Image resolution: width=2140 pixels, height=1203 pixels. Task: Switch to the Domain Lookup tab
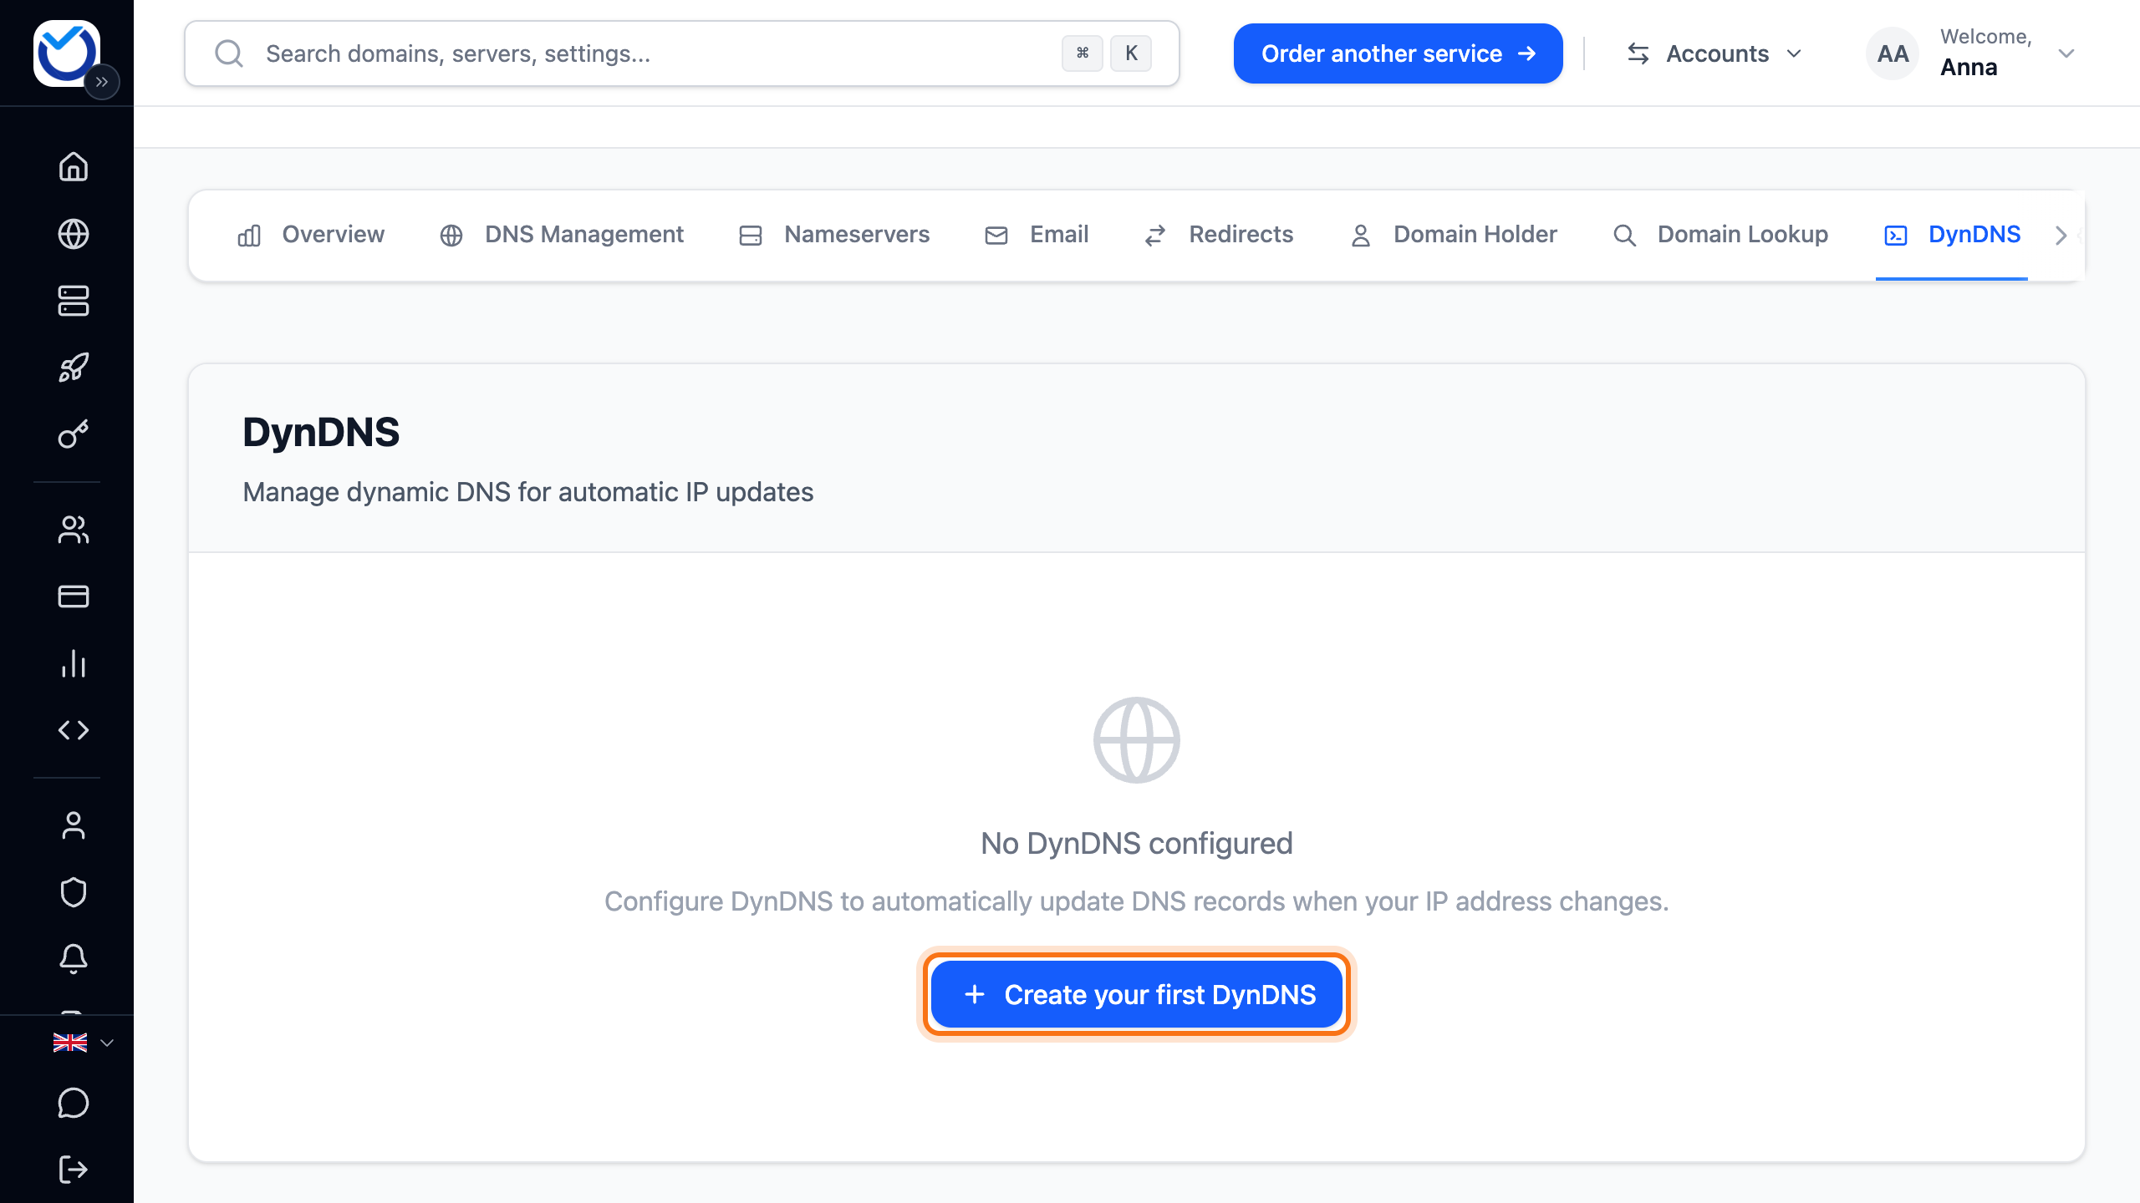click(1720, 235)
